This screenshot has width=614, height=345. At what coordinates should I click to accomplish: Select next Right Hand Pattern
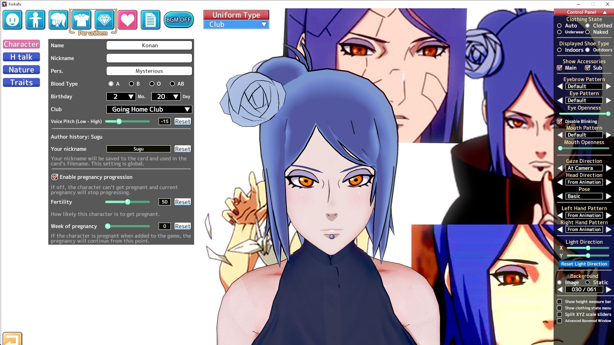[x=608, y=229]
